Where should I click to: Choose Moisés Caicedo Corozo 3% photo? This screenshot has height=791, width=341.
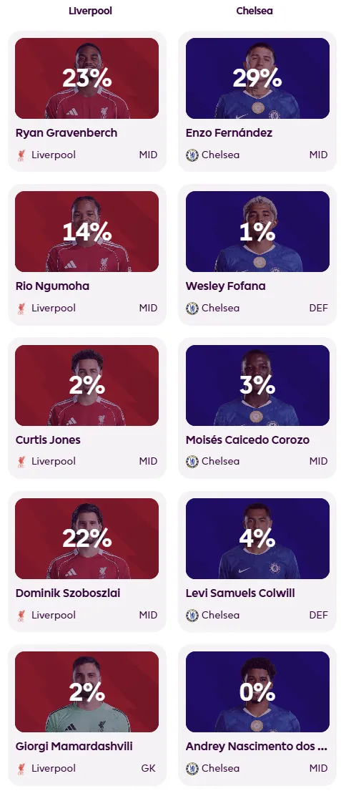(257, 385)
